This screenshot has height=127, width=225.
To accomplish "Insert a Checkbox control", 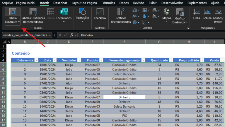I will click(x=100, y=14).
